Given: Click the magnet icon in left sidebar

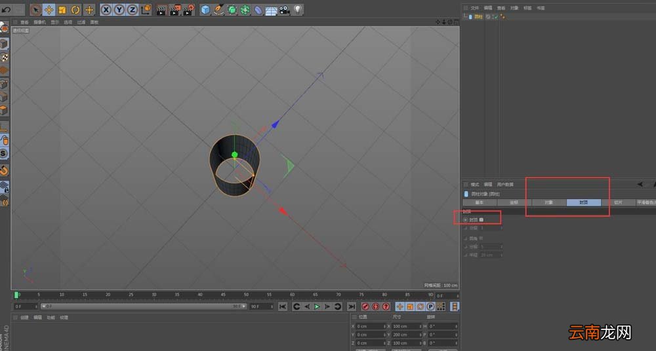Looking at the screenshot, I should 4,170.
